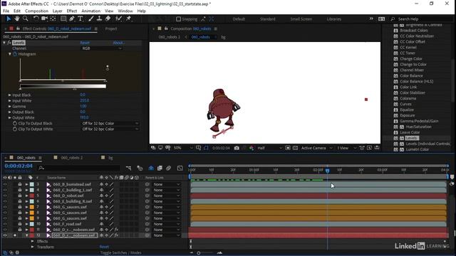Image resolution: width=456 pixels, height=256 pixels.
Task: Select the Libraries workspace
Action: coord(334,19)
